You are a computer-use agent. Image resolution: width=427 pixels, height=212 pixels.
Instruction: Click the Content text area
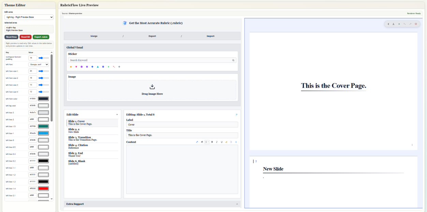(x=182, y=169)
